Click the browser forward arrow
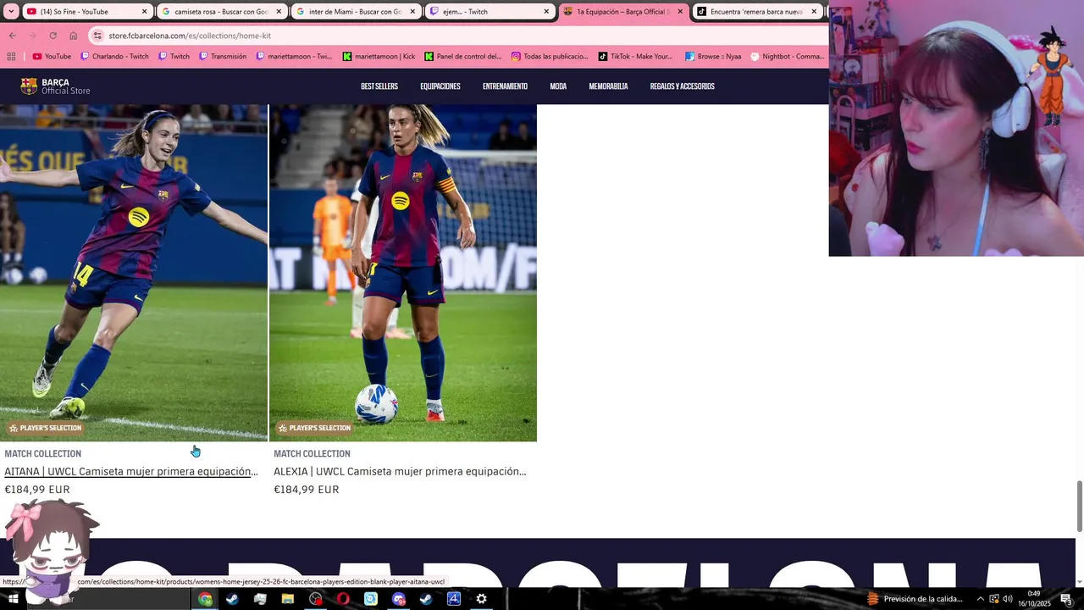The width and height of the screenshot is (1084, 610). point(32,36)
